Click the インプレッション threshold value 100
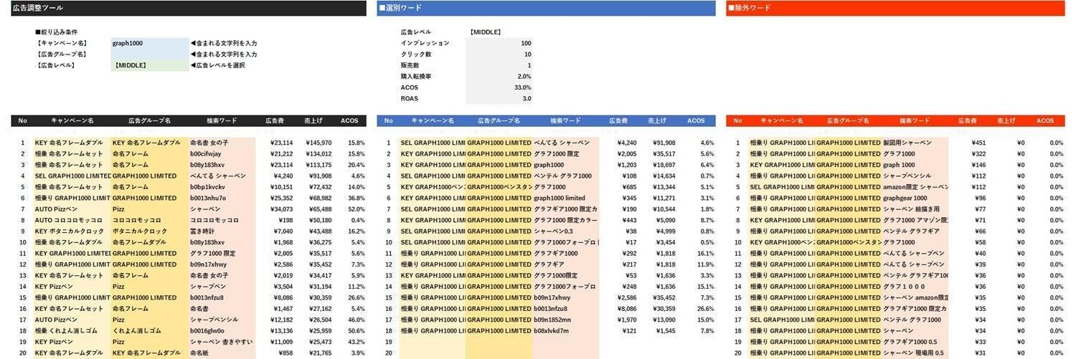1076x359 pixels. coord(500,43)
